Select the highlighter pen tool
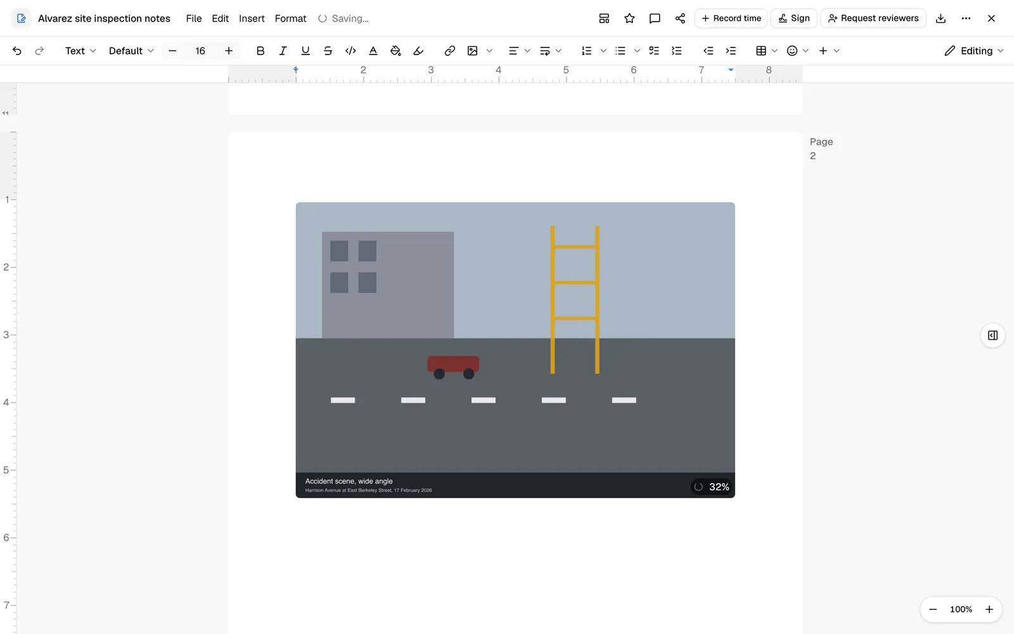Viewport: 1014px width, 634px height. click(x=418, y=51)
